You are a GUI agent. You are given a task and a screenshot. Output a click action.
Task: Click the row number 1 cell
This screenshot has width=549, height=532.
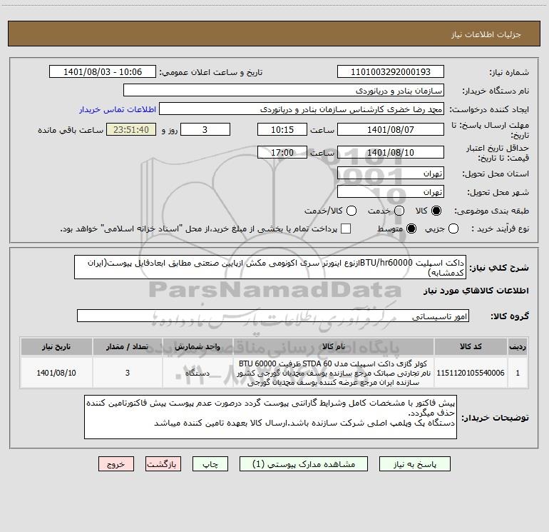(518, 373)
